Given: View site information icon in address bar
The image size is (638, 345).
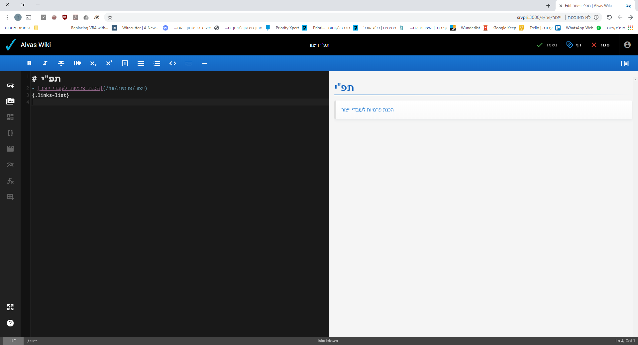Looking at the screenshot, I should click(596, 17).
